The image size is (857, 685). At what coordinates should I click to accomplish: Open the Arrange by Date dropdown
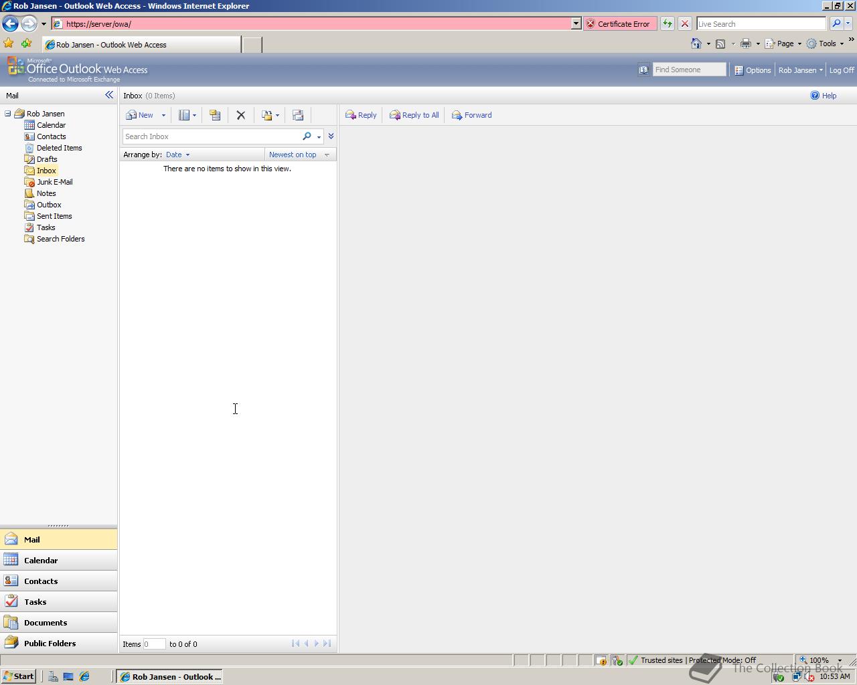[177, 155]
